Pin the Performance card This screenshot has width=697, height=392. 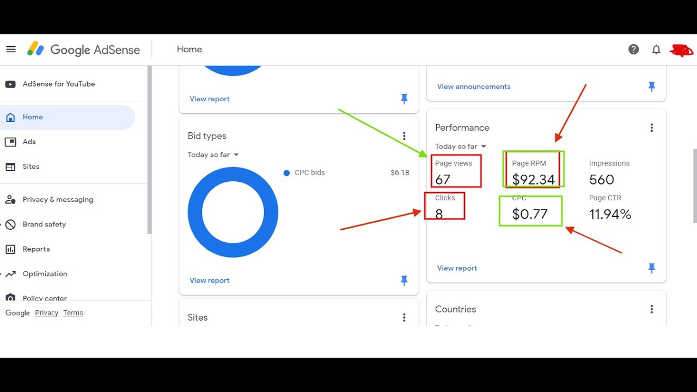(x=652, y=268)
